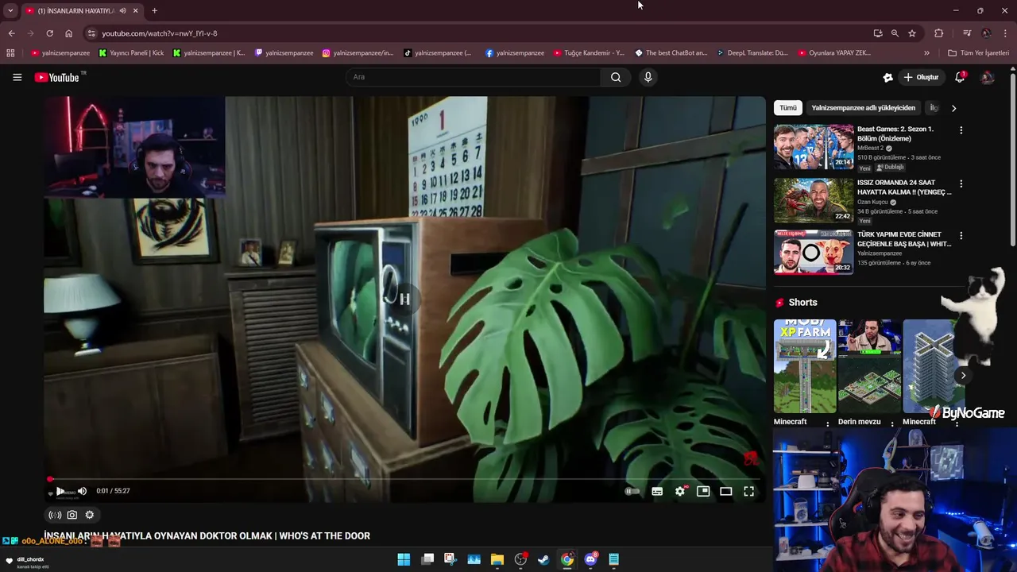
Task: Open Discord from the taskbar
Action: click(x=590, y=559)
